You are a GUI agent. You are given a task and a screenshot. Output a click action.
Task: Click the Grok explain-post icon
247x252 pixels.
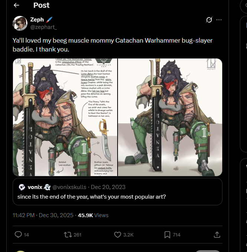[209, 20]
